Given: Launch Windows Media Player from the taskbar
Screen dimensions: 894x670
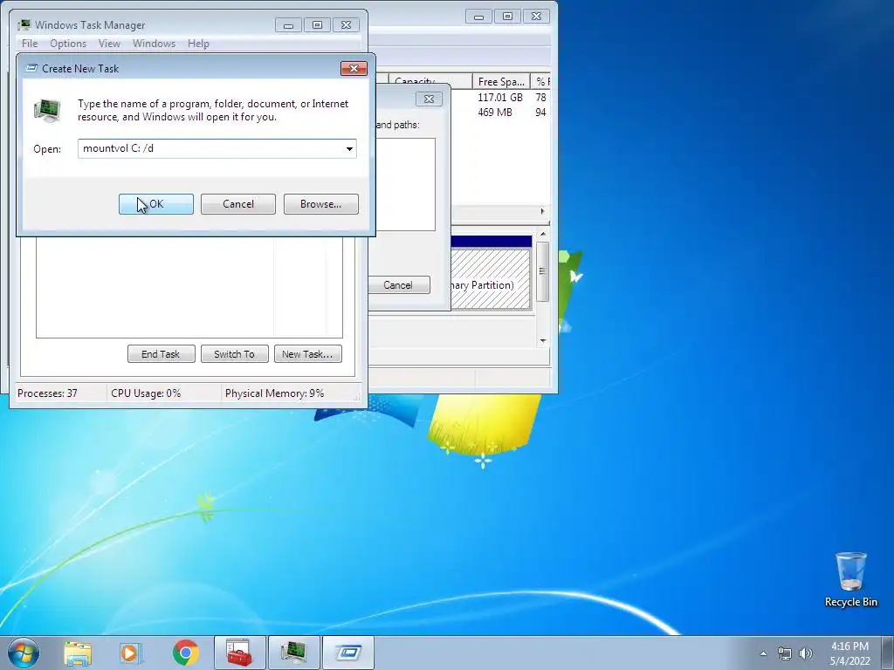Looking at the screenshot, I should click(x=131, y=653).
